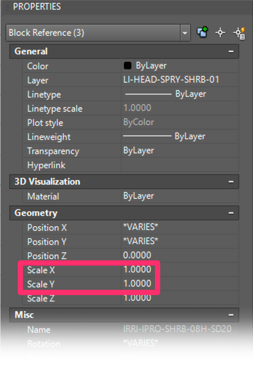Click the black ByLayer color swatch

pos(128,66)
